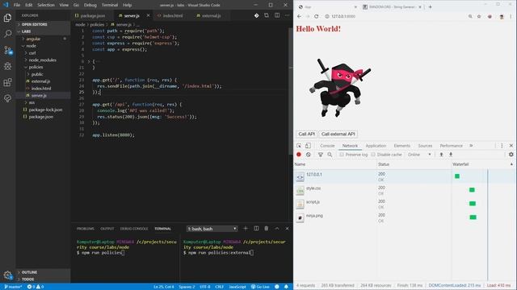Export a HAR file with the down arrow
This screenshot has height=290, width=517.
(x=451, y=155)
